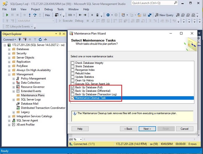Open the Activity Monitor icon in Object Explorer
The width and height of the screenshot is (203, 154).
point(46,40)
